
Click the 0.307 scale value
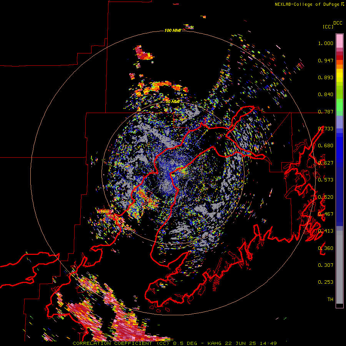[x=326, y=265]
